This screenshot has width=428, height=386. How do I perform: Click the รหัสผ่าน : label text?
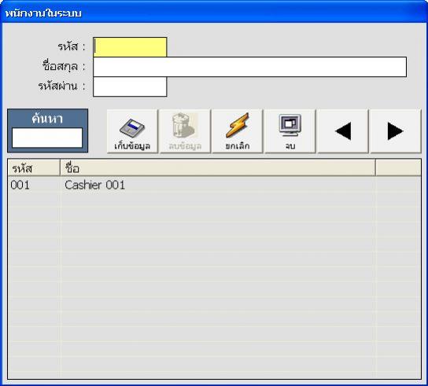(x=61, y=86)
